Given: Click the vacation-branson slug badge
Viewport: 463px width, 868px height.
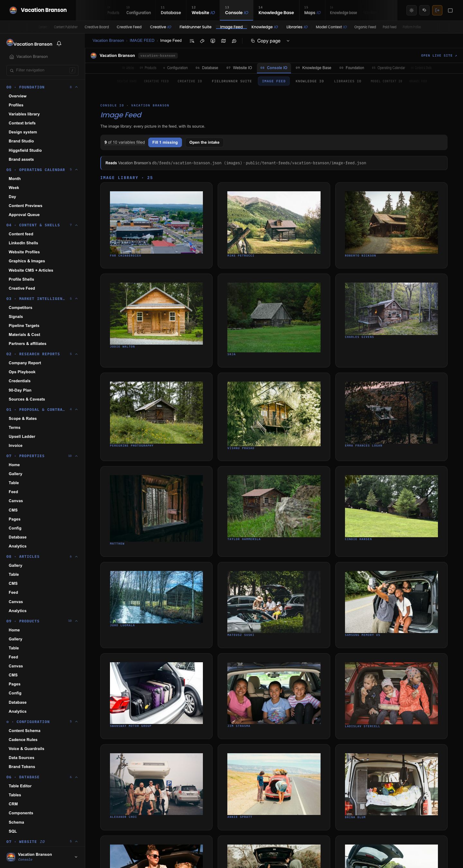Looking at the screenshot, I should [x=158, y=56].
